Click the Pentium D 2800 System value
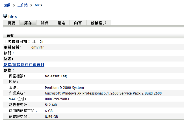This screenshot has height=125, width=184. (x=64, y=87)
